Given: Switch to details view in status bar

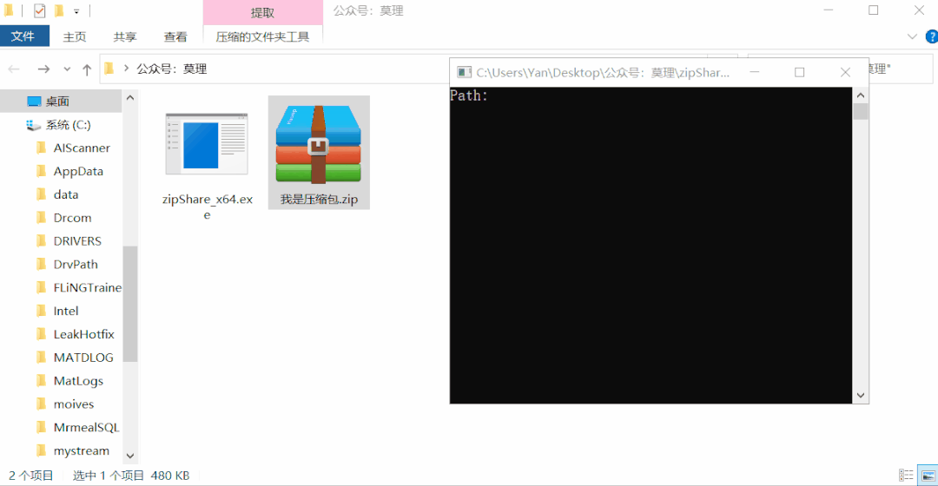Looking at the screenshot, I should [x=906, y=476].
